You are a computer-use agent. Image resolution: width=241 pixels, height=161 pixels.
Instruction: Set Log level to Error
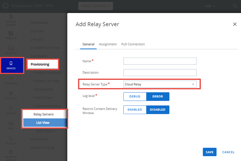[x=158, y=97]
